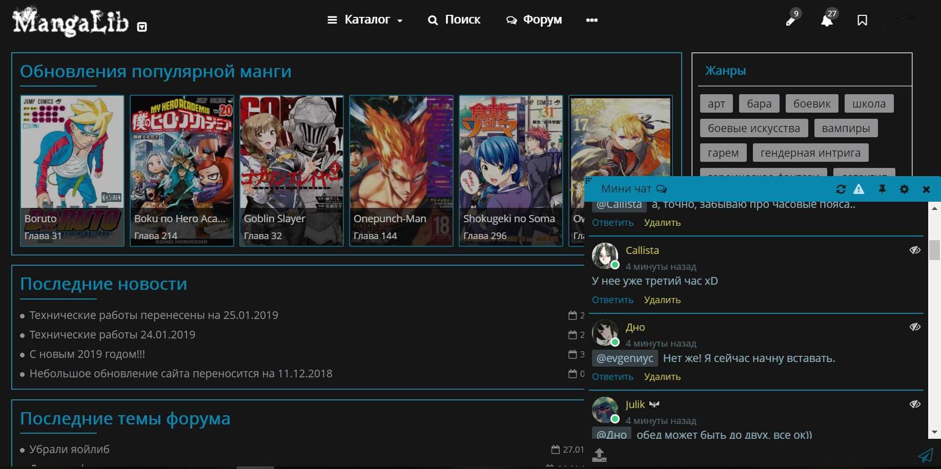The image size is (941, 469).
Task: Select the гендерная интрига genre tag
Action: (x=810, y=153)
